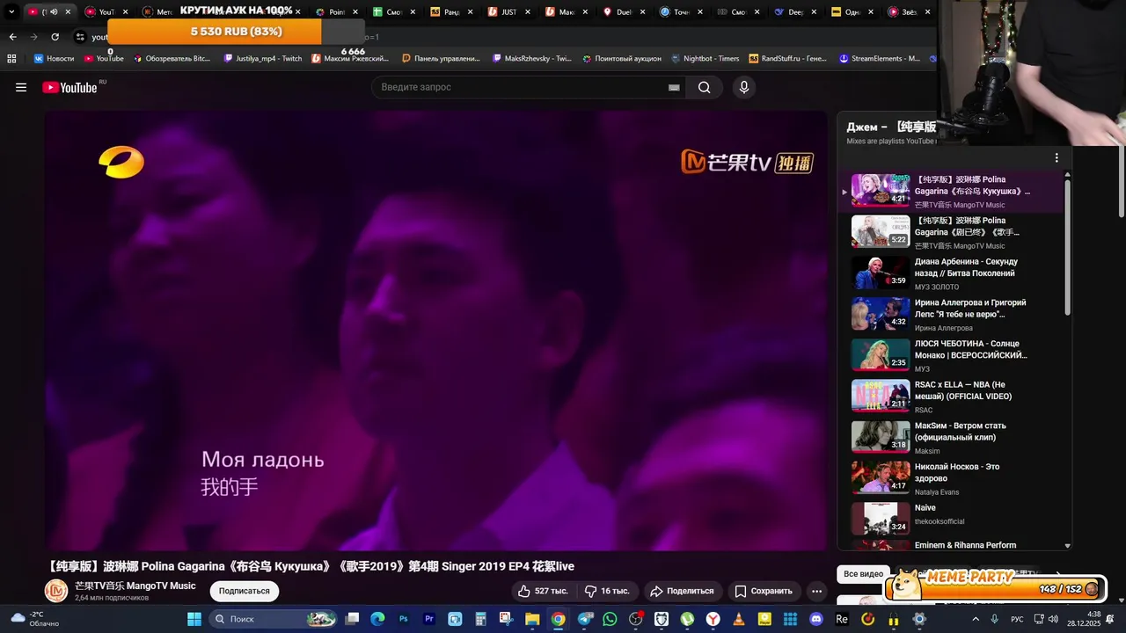Image resolution: width=1126 pixels, height=633 pixels.
Task: Open File Explorer from taskbar
Action: (x=532, y=619)
